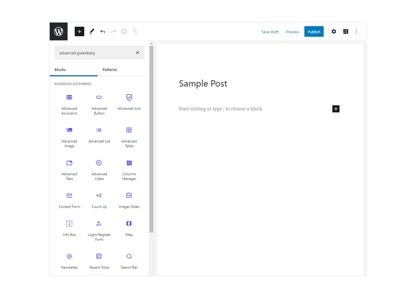Insert the Images Slider block
This screenshot has height=298, width=416.
tap(129, 199)
